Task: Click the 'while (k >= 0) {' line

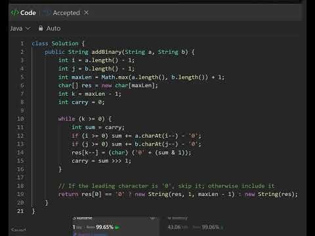Action: [x=85, y=119]
